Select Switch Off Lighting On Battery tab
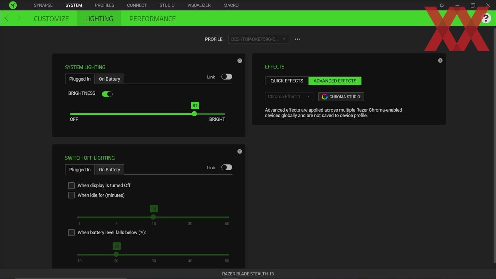This screenshot has width=496, height=279. pyautogui.click(x=109, y=170)
